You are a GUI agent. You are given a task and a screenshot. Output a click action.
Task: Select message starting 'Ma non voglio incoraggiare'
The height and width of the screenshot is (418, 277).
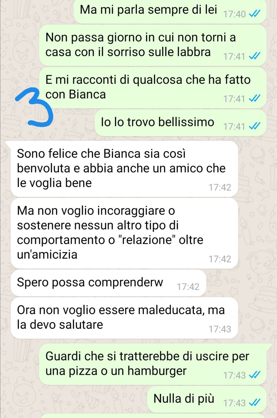point(124,233)
